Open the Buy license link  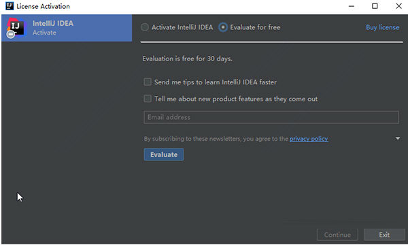(382, 27)
